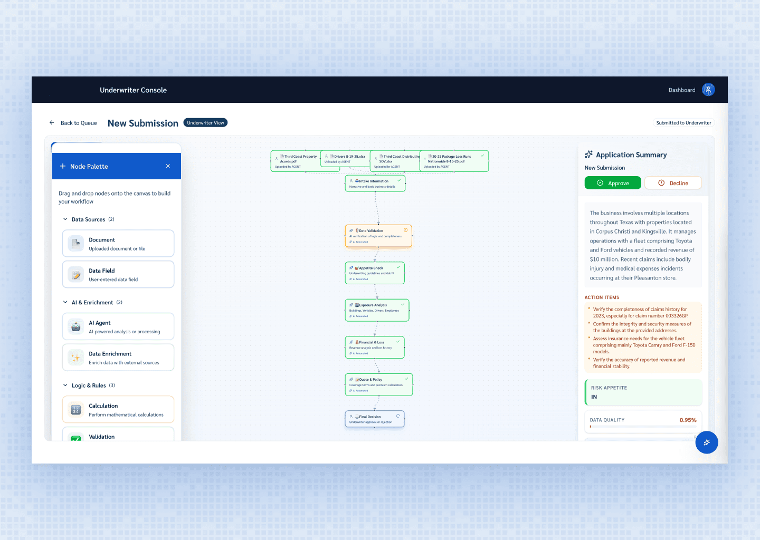Click the Data Quality progress bar
This screenshot has width=760, height=540.
coord(643,427)
